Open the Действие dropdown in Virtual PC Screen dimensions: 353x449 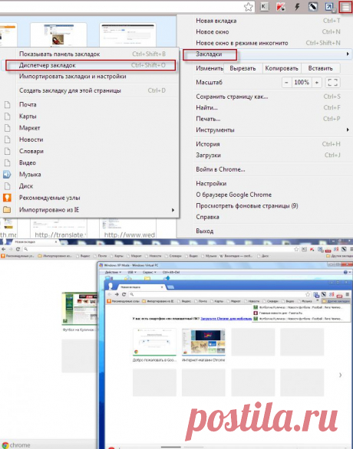(x=113, y=272)
